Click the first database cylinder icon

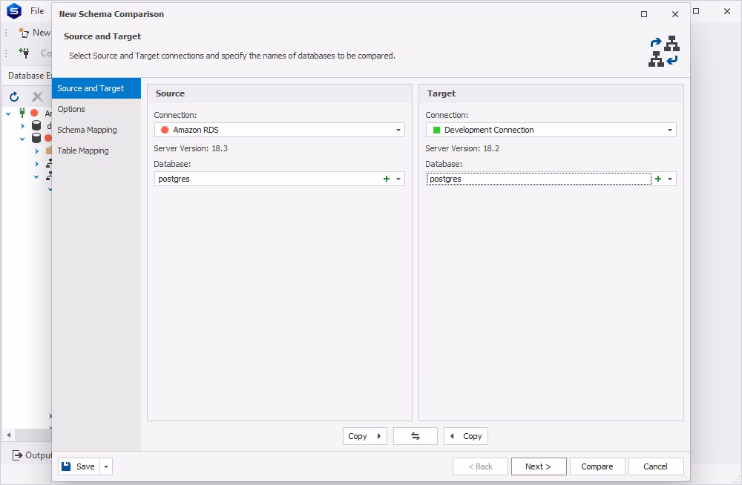36,125
